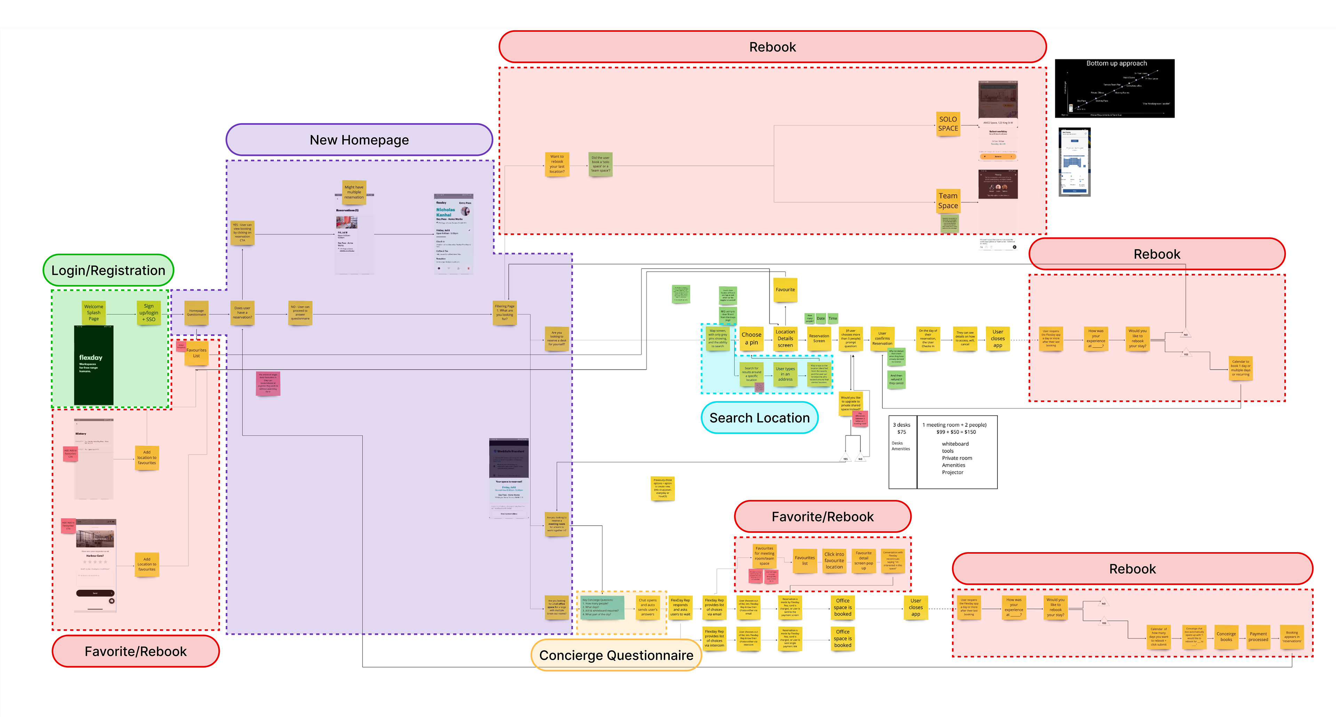Click the "Does user have a reservation?" note
Image resolution: width=1336 pixels, height=717 pixels.
[x=242, y=313]
